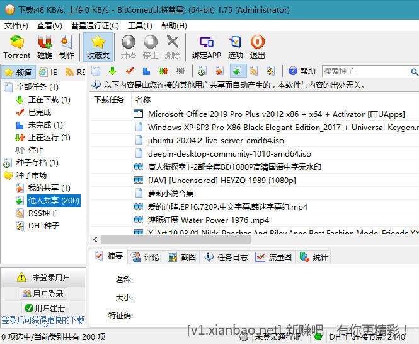This screenshot has height=344, width=419.
Task: Click the 删除 delete button
Action: 173,47
